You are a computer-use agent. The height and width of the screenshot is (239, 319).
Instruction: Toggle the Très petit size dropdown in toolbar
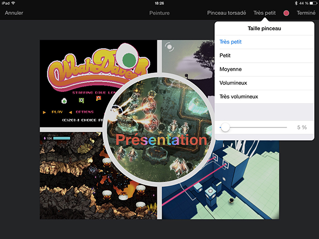tap(264, 13)
